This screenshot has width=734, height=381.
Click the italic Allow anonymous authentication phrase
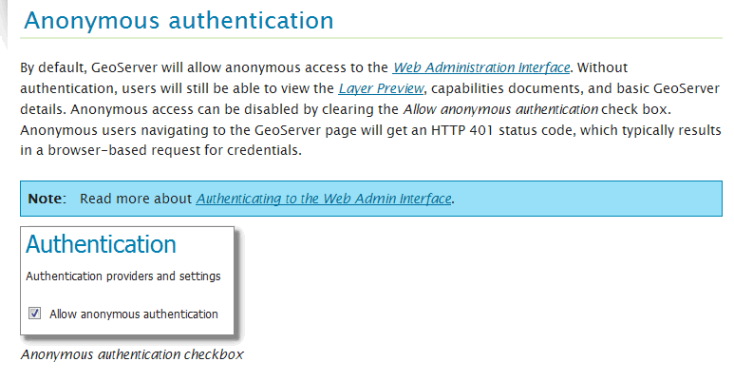click(x=500, y=109)
